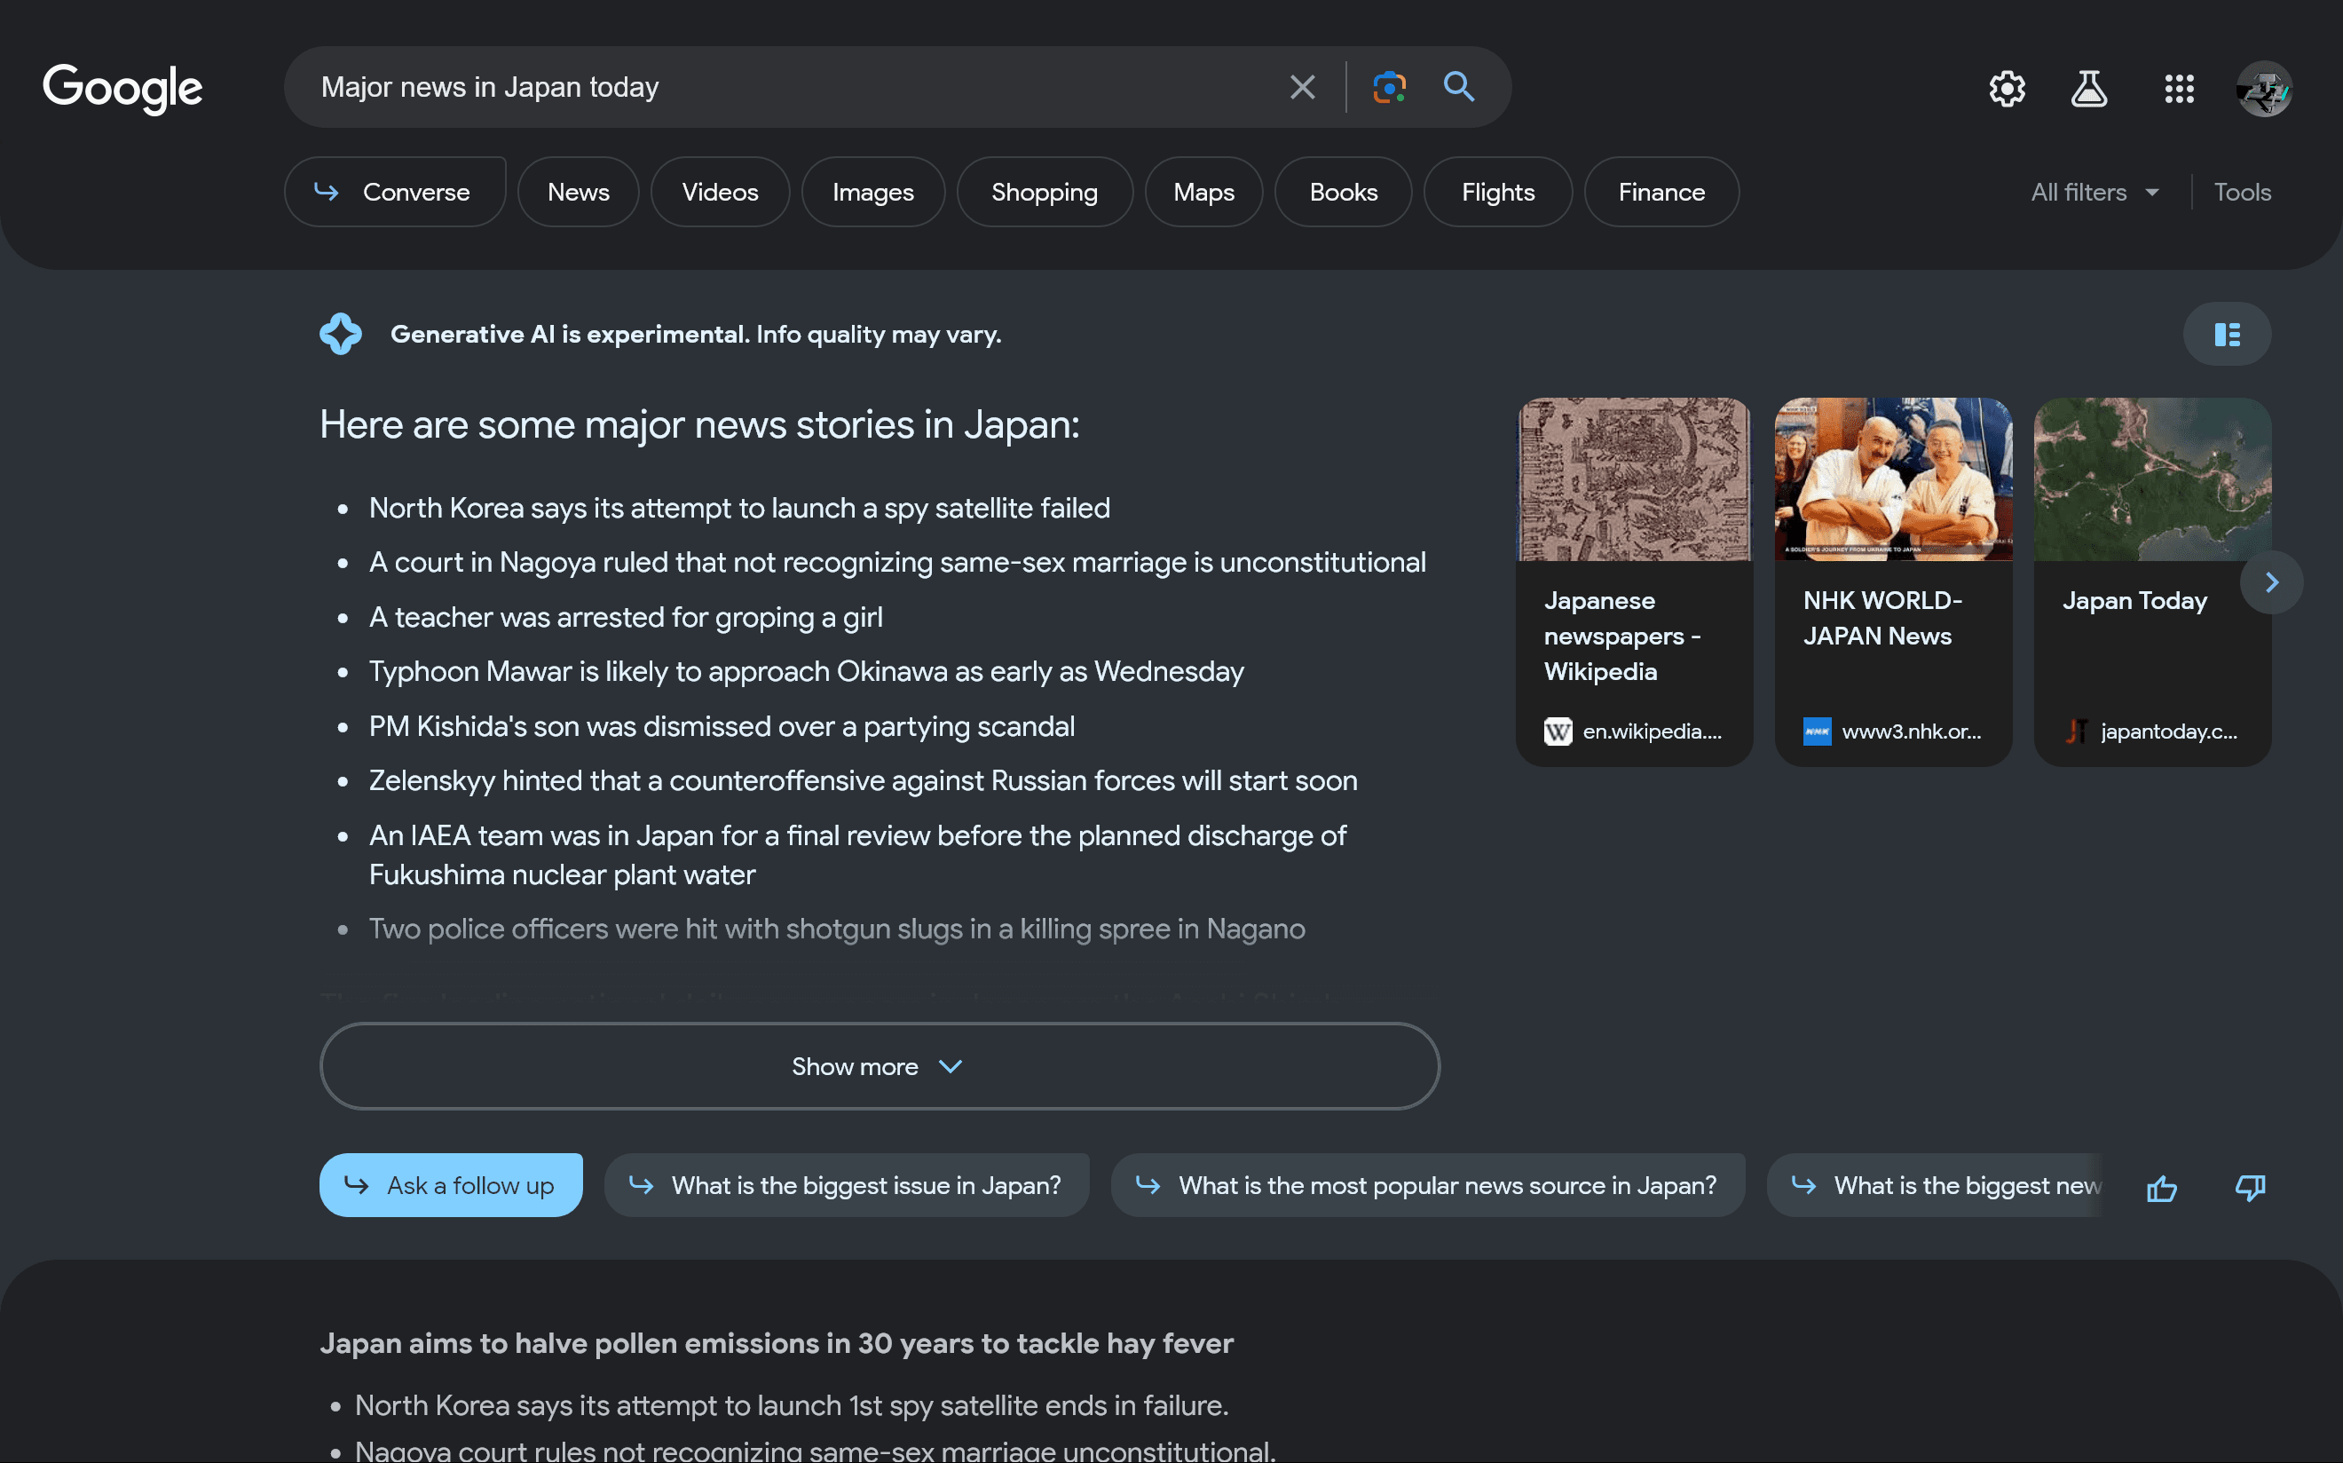This screenshot has height=1463, width=2343.
Task: Select the truncated biggest news suggestion chip
Action: click(1935, 1184)
